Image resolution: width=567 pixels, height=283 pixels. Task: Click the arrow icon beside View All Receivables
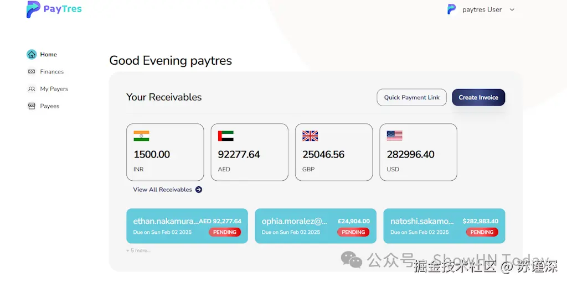[x=199, y=190]
